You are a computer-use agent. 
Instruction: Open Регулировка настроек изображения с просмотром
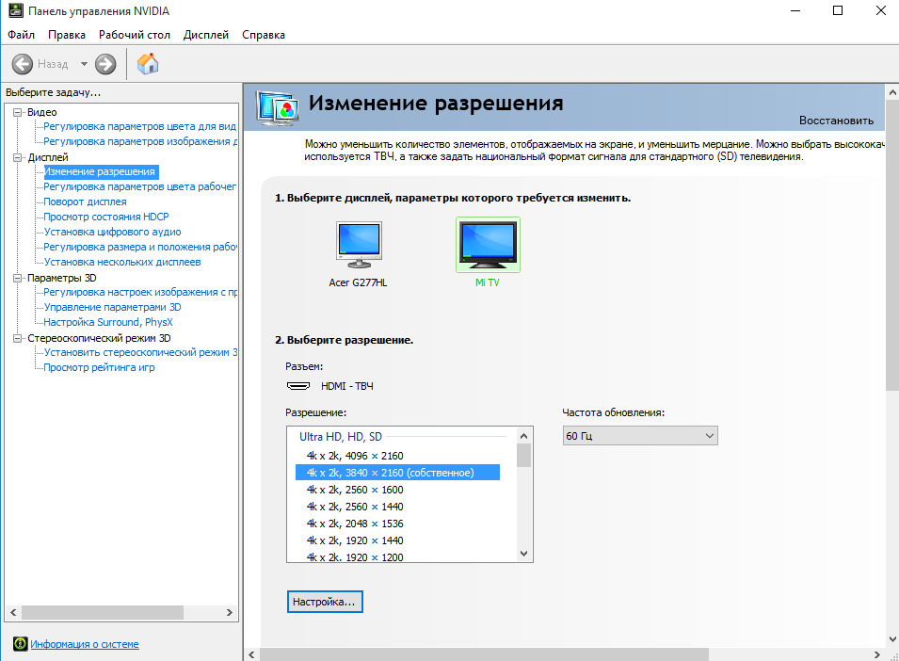coord(140,292)
